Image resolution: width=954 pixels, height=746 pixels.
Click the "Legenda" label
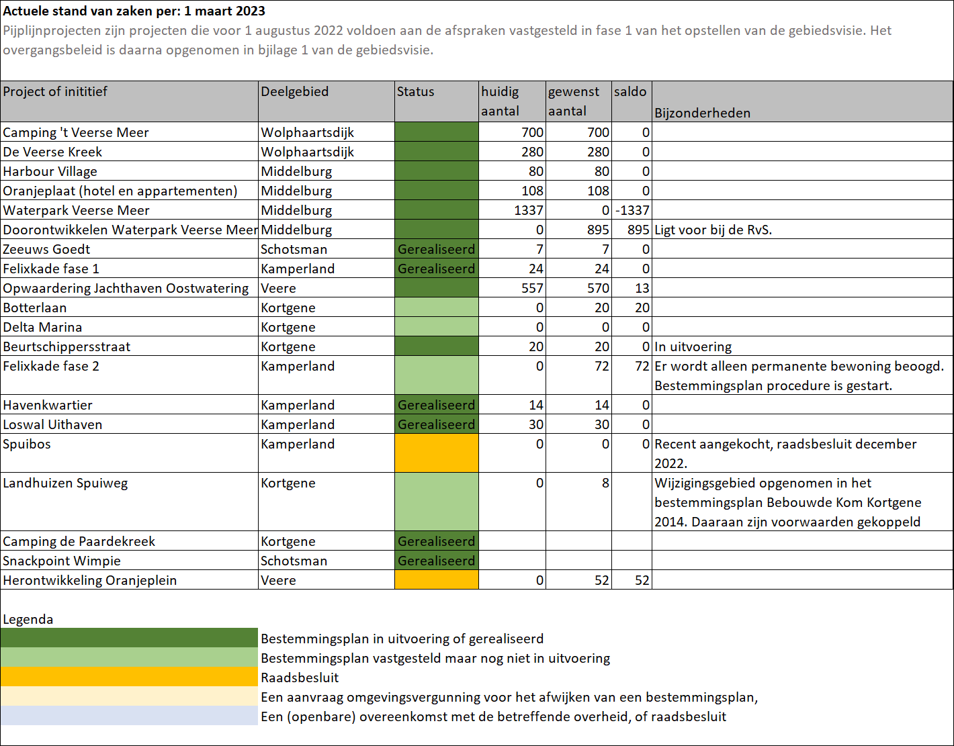point(28,619)
